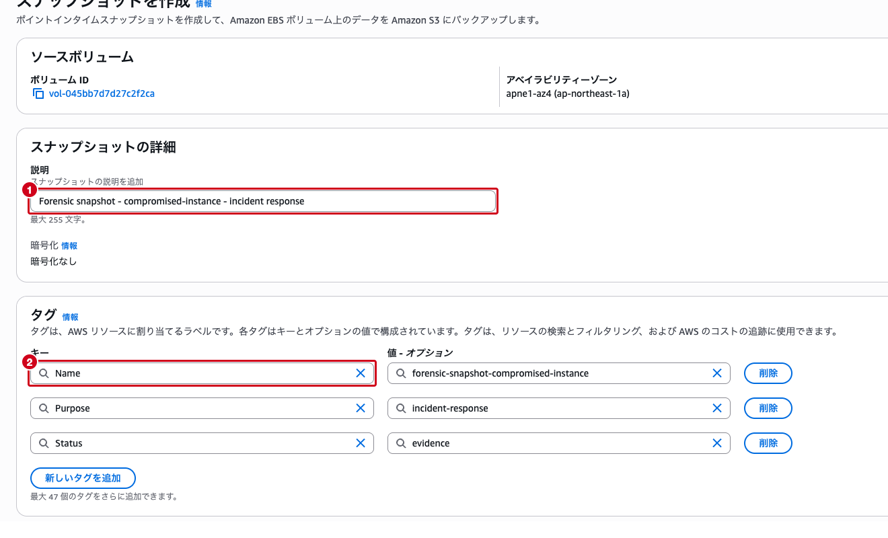
Task: Clear the evidence value field
Action: (x=717, y=443)
